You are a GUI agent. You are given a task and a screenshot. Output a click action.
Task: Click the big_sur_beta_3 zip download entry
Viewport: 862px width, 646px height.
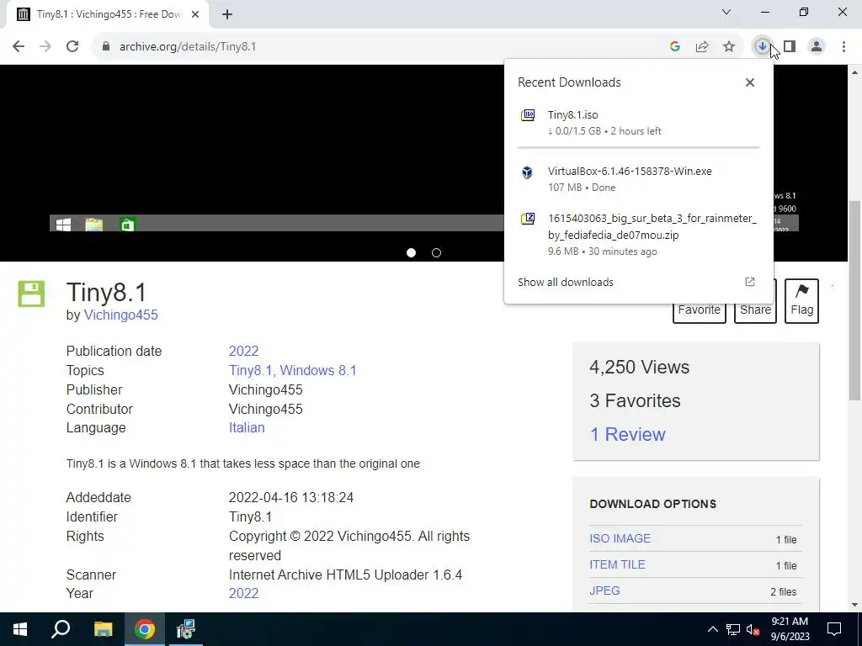(638, 235)
